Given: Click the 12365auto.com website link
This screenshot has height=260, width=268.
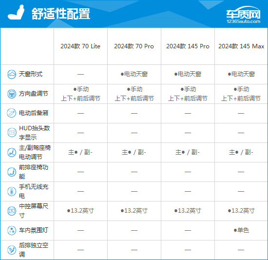Looking at the screenshot, I should coord(243,21).
